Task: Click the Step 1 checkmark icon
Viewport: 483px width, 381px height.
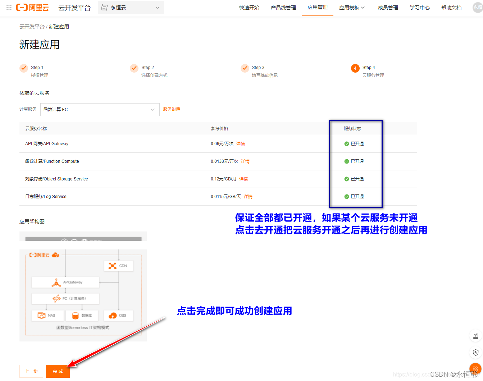Action: [x=24, y=68]
